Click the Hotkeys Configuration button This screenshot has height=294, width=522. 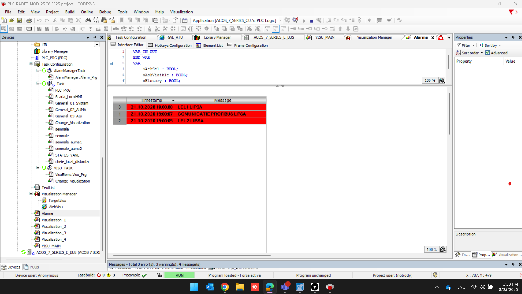tap(170, 45)
